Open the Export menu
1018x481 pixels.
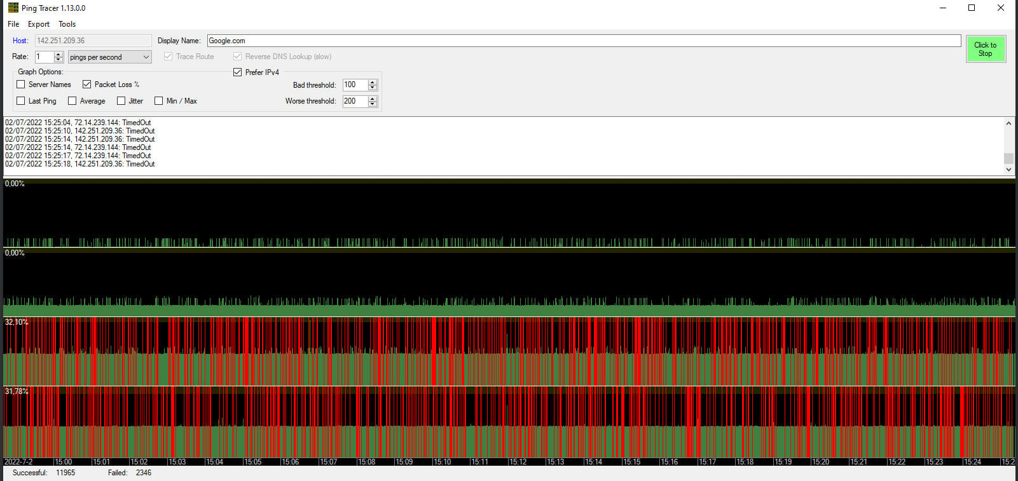point(39,24)
